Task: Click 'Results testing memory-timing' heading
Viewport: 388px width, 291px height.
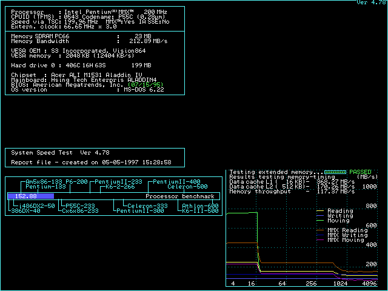Action: (282, 177)
